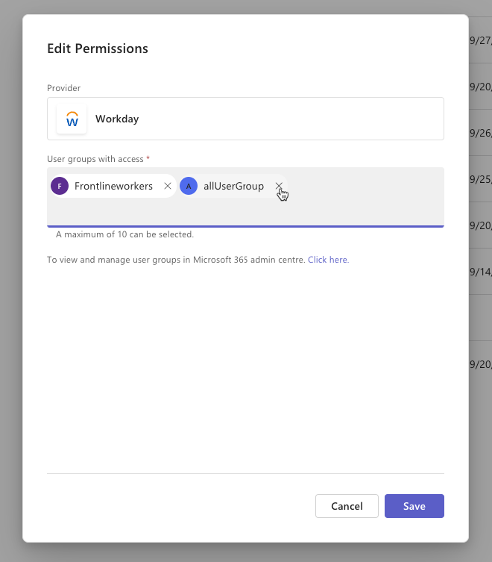Click the 'User groups with access' label

click(98, 159)
